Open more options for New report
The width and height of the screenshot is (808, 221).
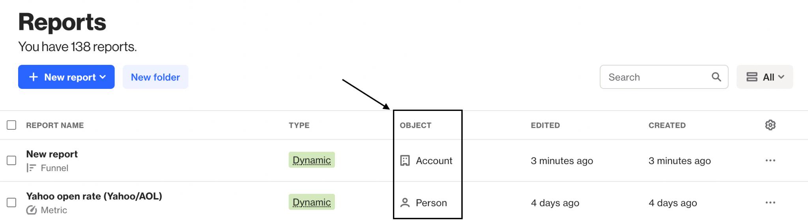click(x=770, y=160)
